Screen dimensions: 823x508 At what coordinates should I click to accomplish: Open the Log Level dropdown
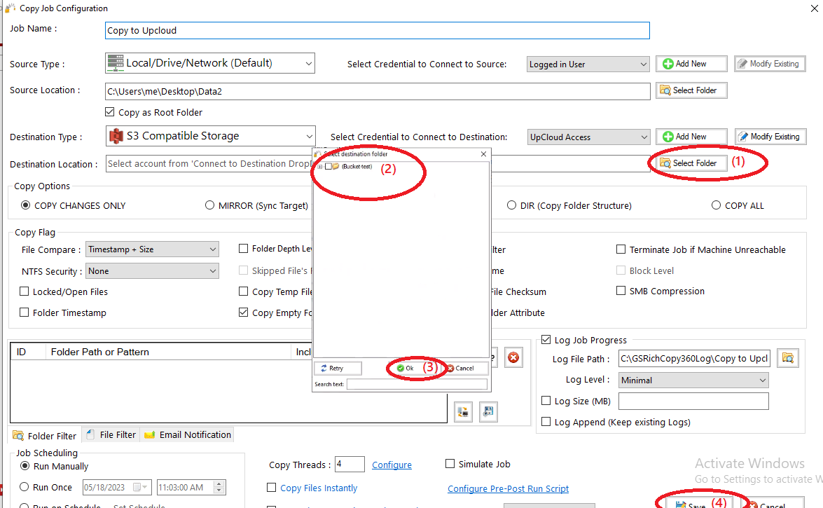pyautogui.click(x=693, y=380)
